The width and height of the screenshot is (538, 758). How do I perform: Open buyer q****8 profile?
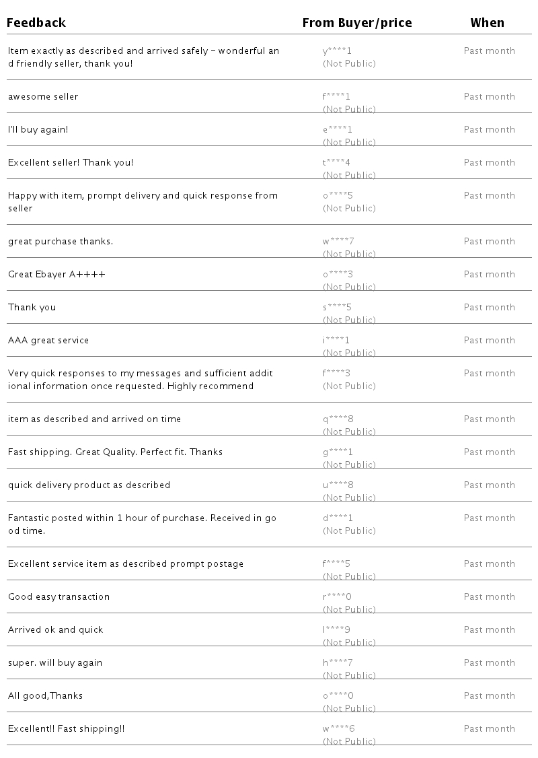tap(338, 419)
